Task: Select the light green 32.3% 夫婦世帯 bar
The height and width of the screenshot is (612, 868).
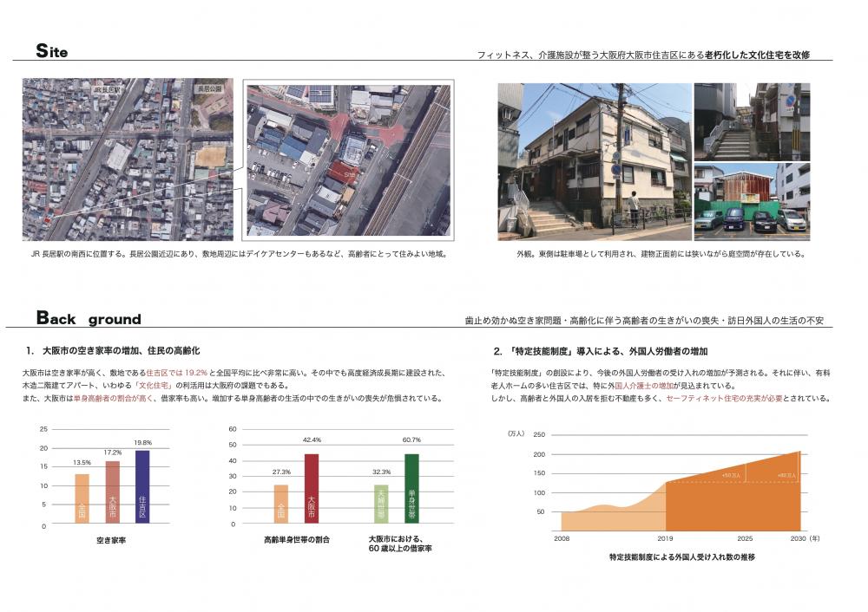Action: pyautogui.click(x=381, y=504)
